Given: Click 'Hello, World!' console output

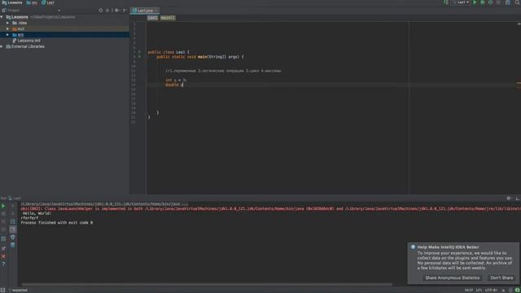Looking at the screenshot, I should [x=37, y=213].
